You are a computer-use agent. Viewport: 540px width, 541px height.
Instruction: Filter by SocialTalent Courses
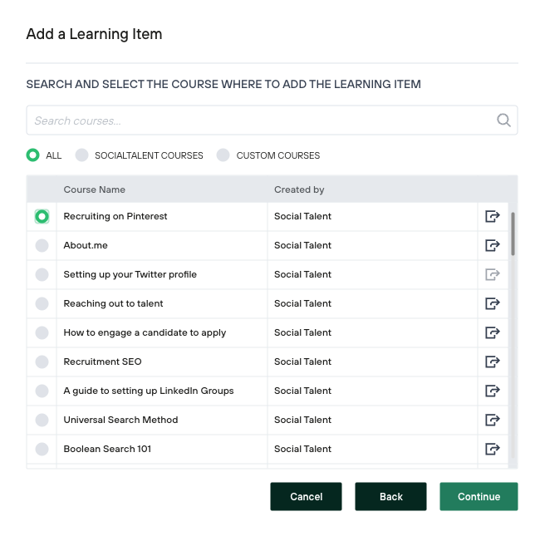pyautogui.click(x=81, y=155)
